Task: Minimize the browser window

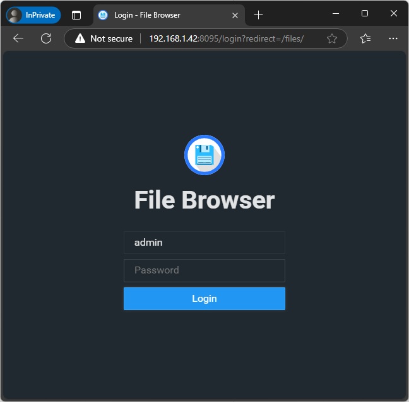Action: coord(336,14)
